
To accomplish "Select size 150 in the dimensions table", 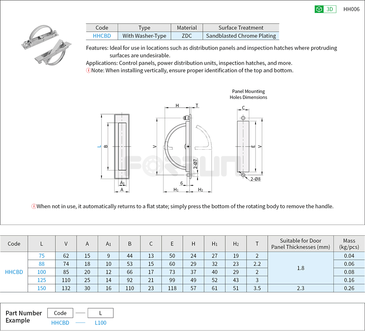I will (x=41, y=288).
